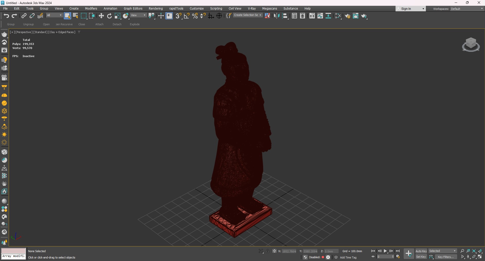
Task: Open the Selected key mode dropdown
Action: tap(443, 251)
